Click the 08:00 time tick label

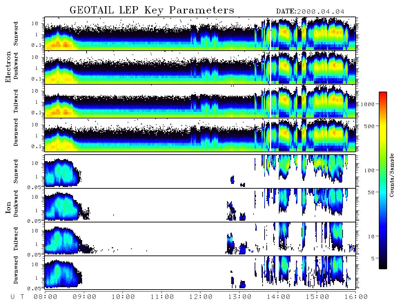46,297
